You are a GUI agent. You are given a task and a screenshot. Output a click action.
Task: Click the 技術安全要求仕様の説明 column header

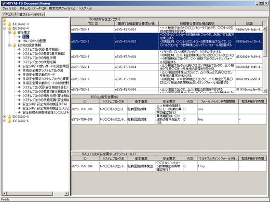click(x=197, y=23)
